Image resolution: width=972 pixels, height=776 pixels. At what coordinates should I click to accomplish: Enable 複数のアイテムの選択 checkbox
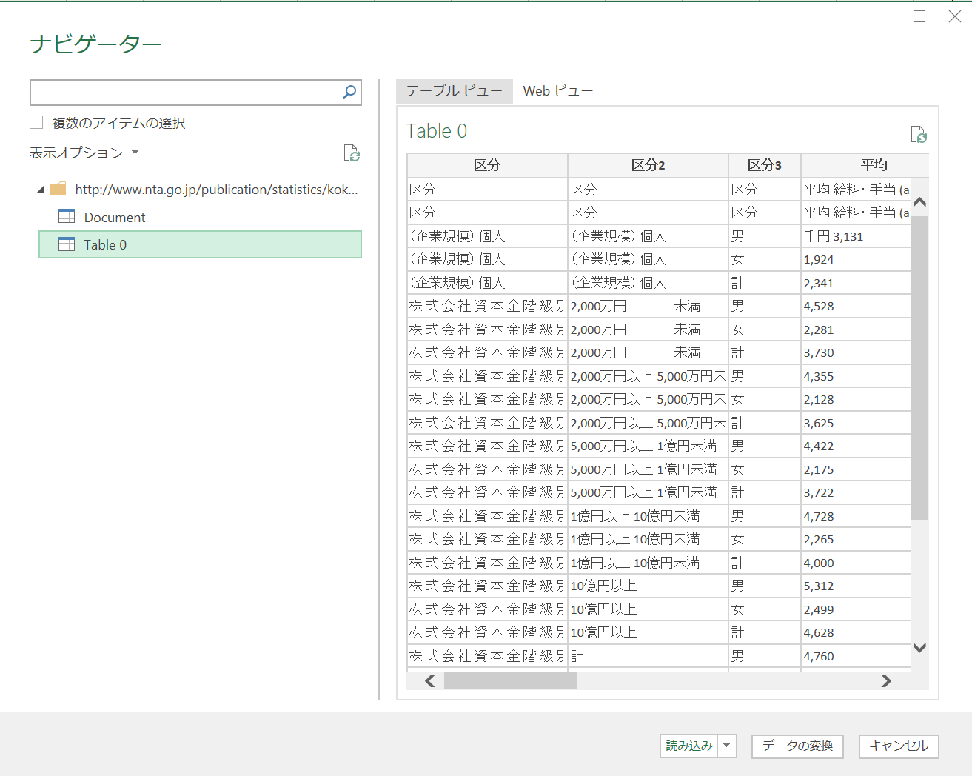click(x=36, y=122)
